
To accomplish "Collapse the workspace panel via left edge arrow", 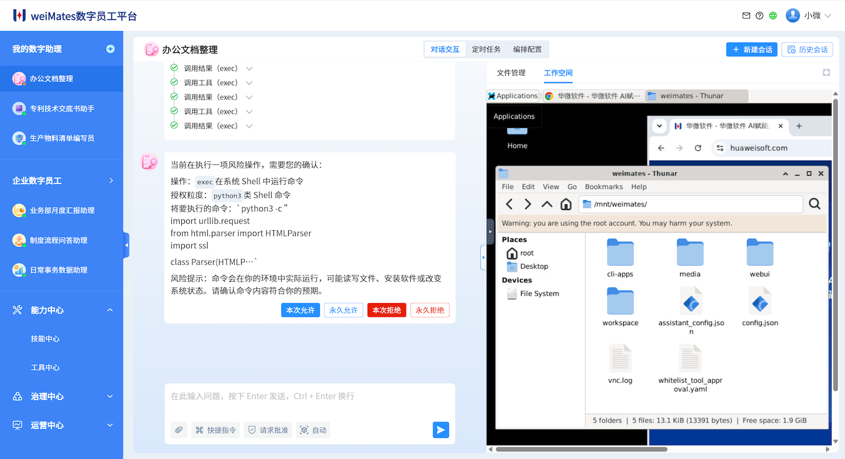I will tap(483, 257).
